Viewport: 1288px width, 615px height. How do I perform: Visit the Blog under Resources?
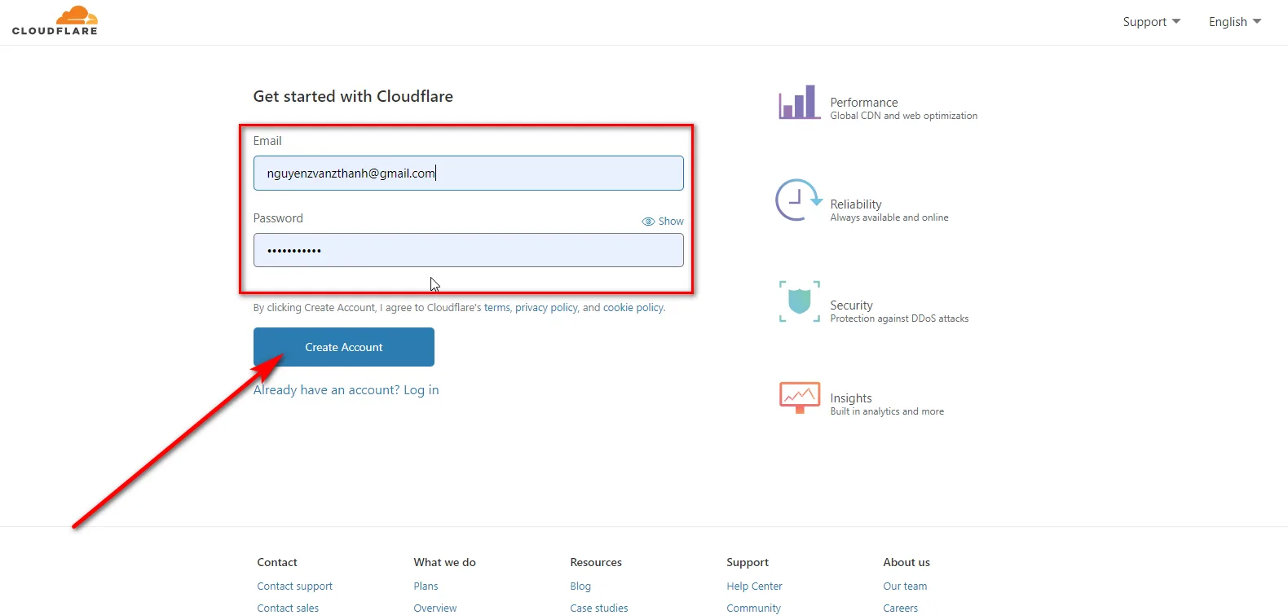tap(580, 586)
